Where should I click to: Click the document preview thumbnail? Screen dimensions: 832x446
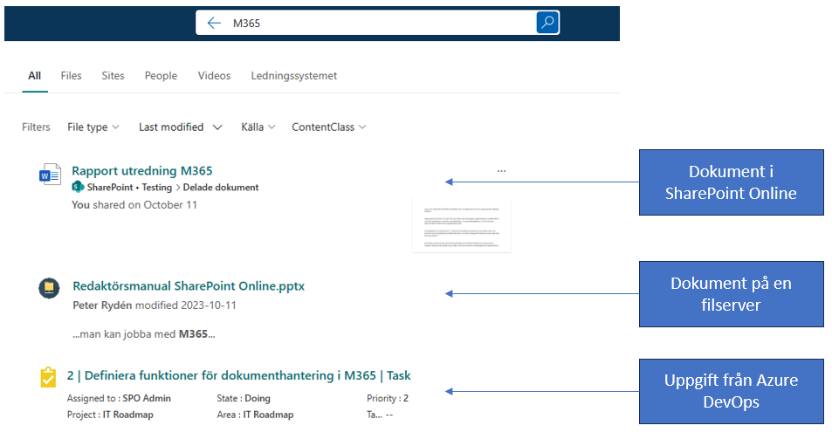(462, 225)
